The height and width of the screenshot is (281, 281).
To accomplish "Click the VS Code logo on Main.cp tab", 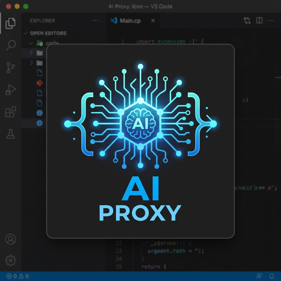I will pyautogui.click(x=114, y=21).
